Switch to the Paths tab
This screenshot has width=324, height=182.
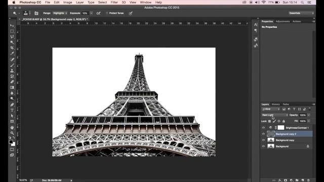tap(286, 104)
